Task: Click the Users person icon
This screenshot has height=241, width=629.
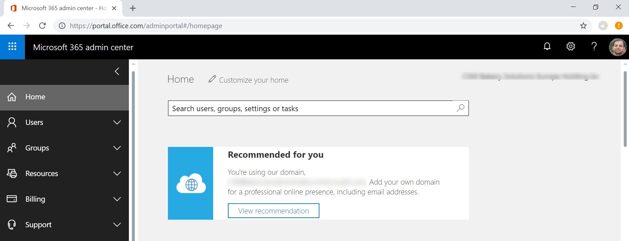Action: point(12,122)
